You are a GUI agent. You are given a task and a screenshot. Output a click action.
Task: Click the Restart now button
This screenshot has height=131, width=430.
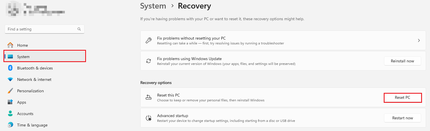(402, 118)
